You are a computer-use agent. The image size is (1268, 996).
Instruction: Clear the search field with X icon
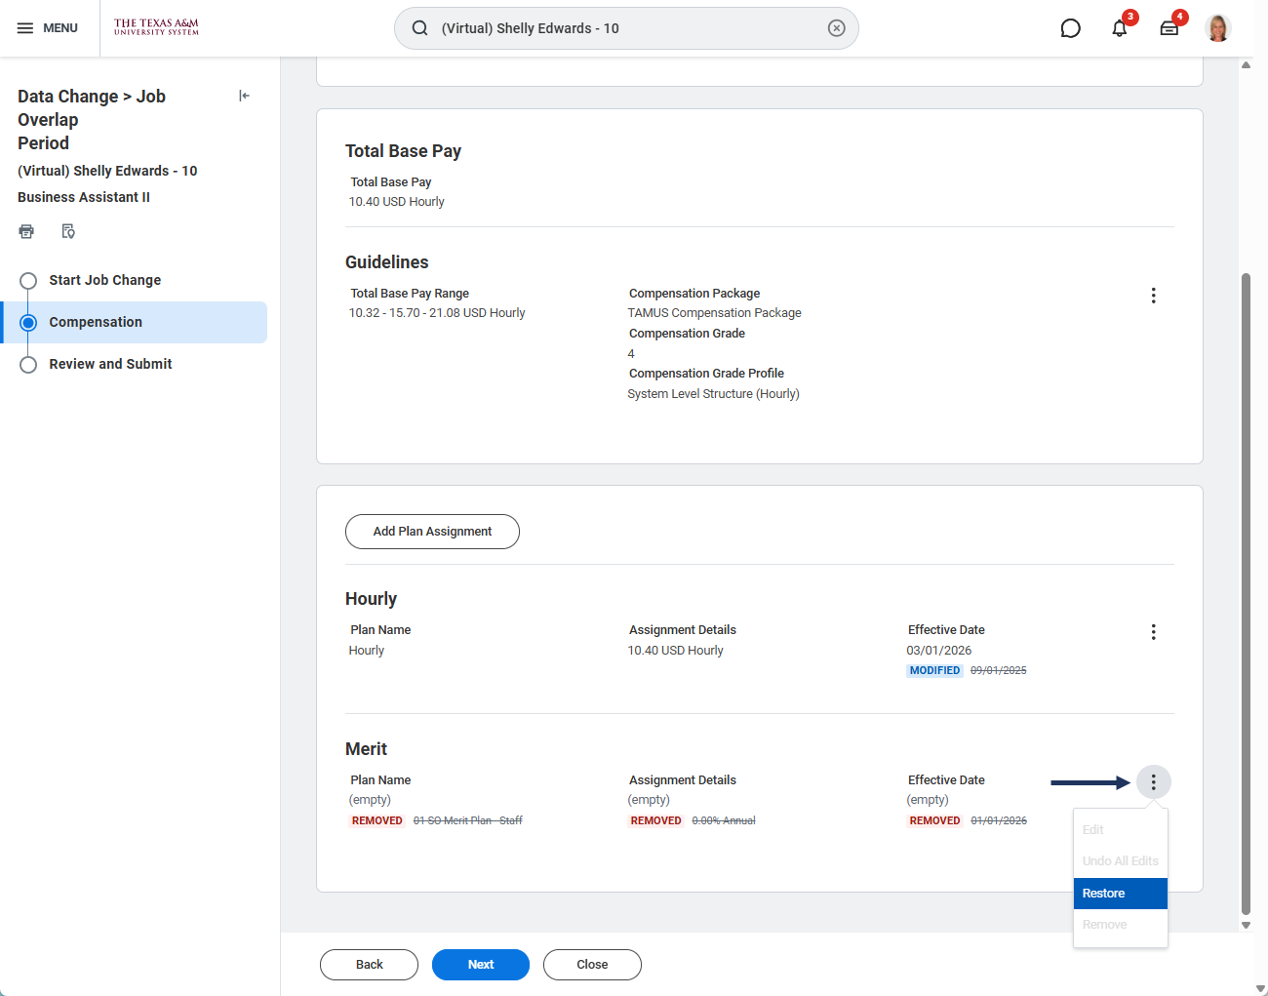(836, 28)
